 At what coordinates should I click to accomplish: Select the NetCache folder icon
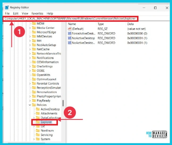(34, 49)
